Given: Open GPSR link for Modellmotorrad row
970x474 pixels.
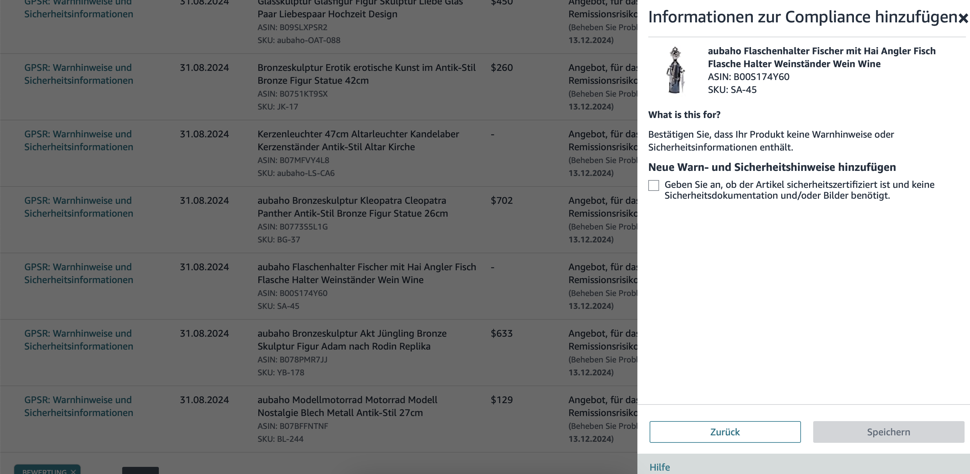Looking at the screenshot, I should coord(79,406).
